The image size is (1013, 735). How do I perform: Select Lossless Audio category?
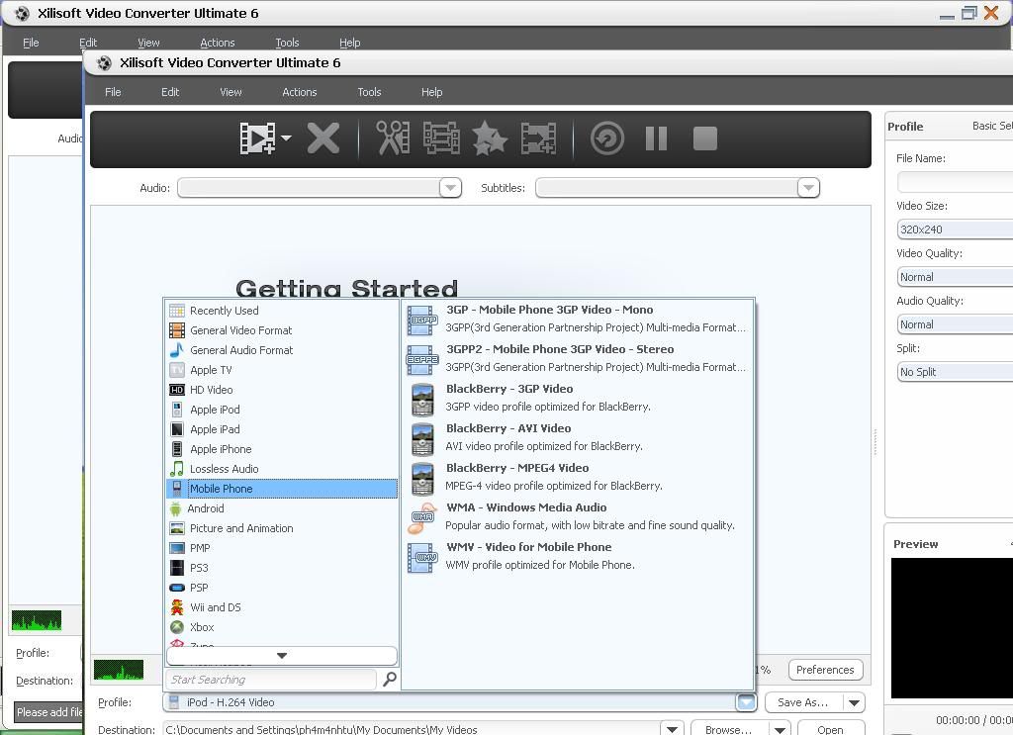[282, 469]
